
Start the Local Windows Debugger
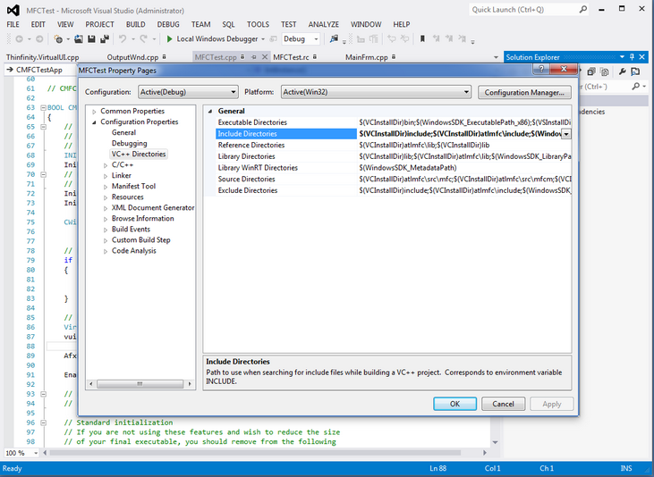click(212, 39)
